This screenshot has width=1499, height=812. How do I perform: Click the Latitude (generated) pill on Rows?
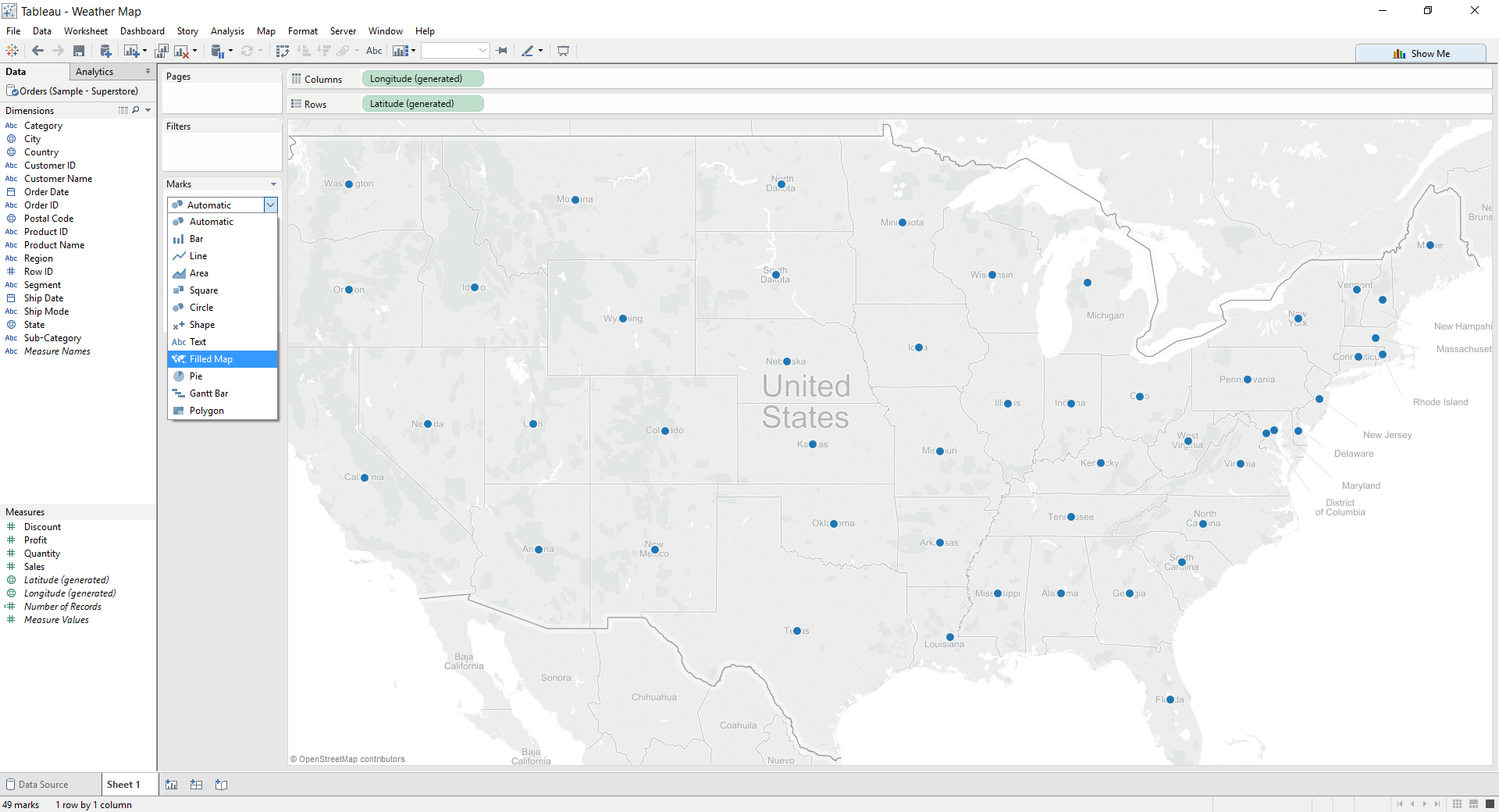[x=422, y=103]
